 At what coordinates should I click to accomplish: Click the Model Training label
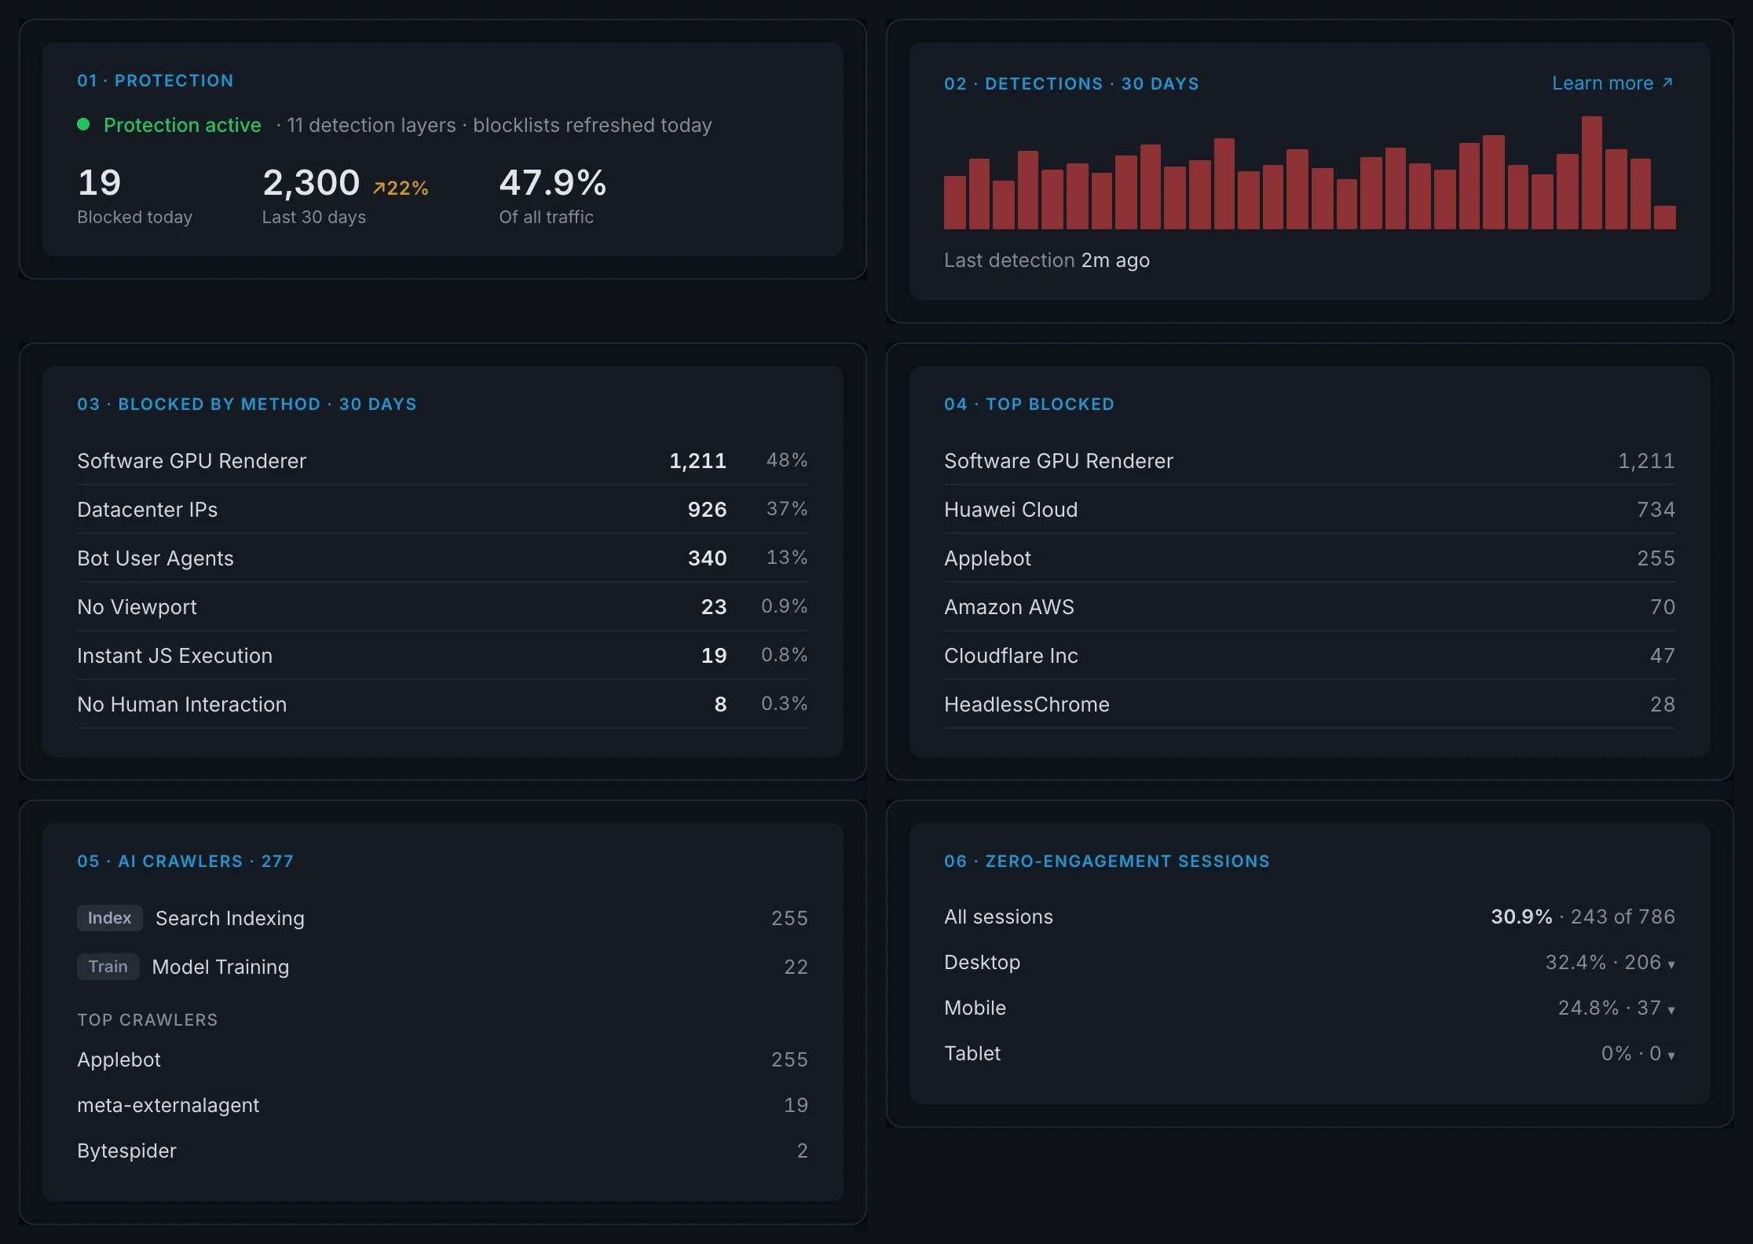coord(221,967)
